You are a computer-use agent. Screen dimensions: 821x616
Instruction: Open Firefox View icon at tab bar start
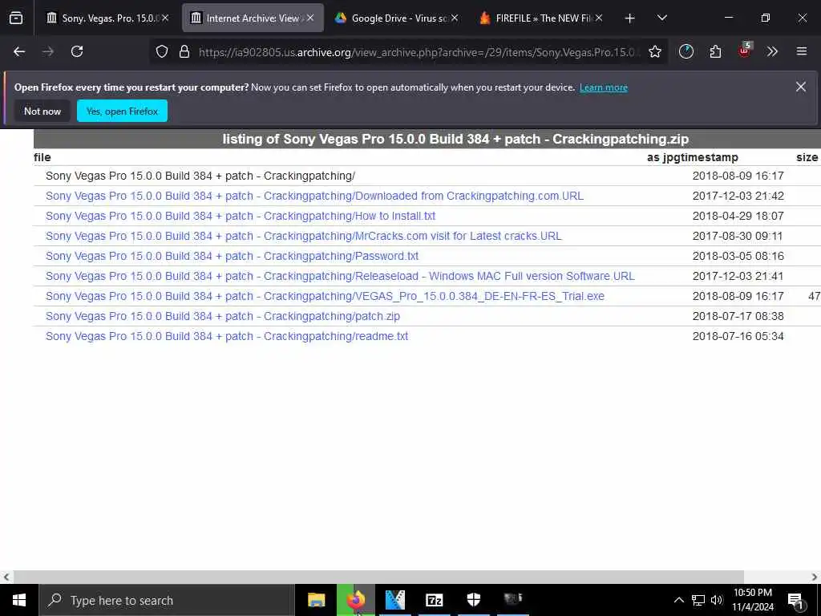coord(16,18)
